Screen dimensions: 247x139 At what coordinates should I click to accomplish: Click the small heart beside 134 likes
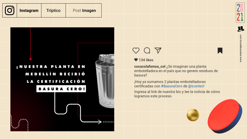136,60
